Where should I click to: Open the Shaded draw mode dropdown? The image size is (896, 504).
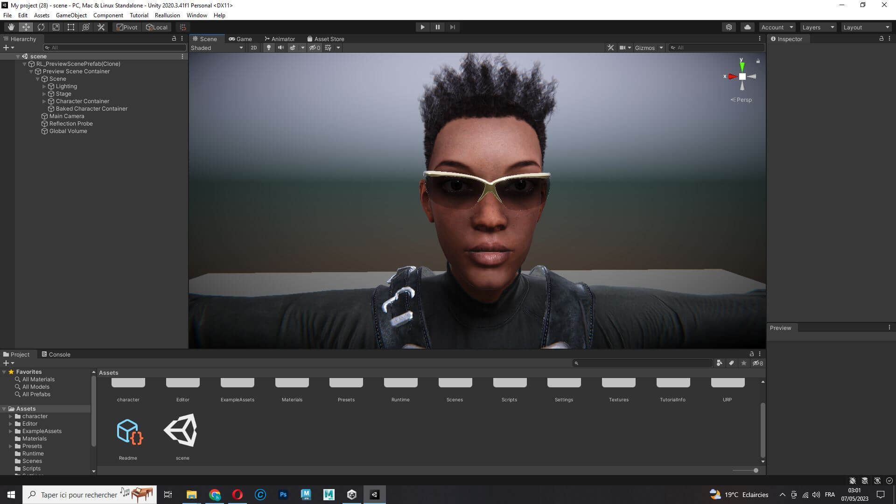pyautogui.click(x=217, y=48)
